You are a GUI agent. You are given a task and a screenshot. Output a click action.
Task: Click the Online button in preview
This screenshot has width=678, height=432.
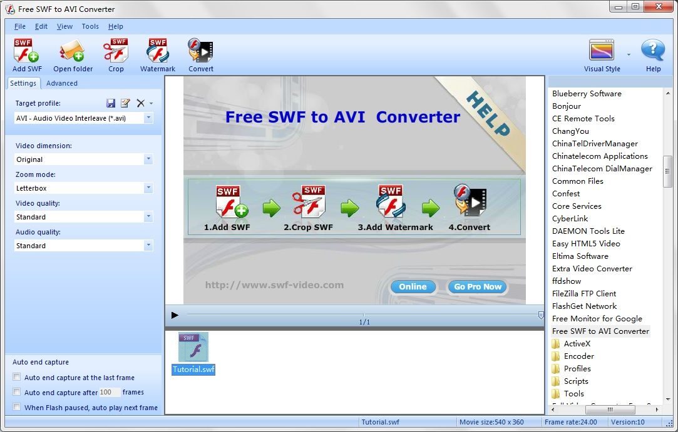click(x=413, y=286)
